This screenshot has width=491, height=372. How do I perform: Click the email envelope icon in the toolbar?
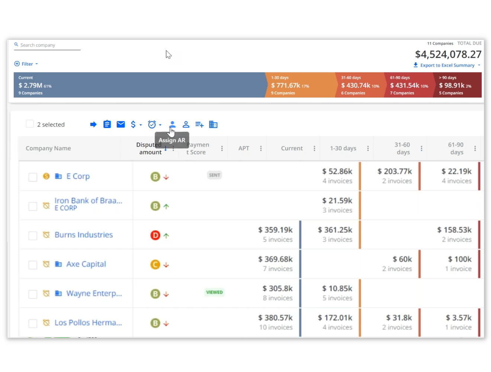coord(121,124)
